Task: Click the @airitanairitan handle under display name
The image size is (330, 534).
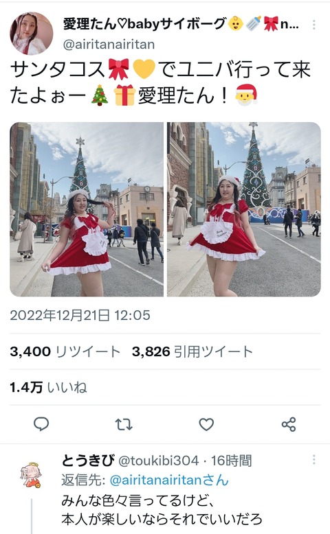Action: (109, 45)
